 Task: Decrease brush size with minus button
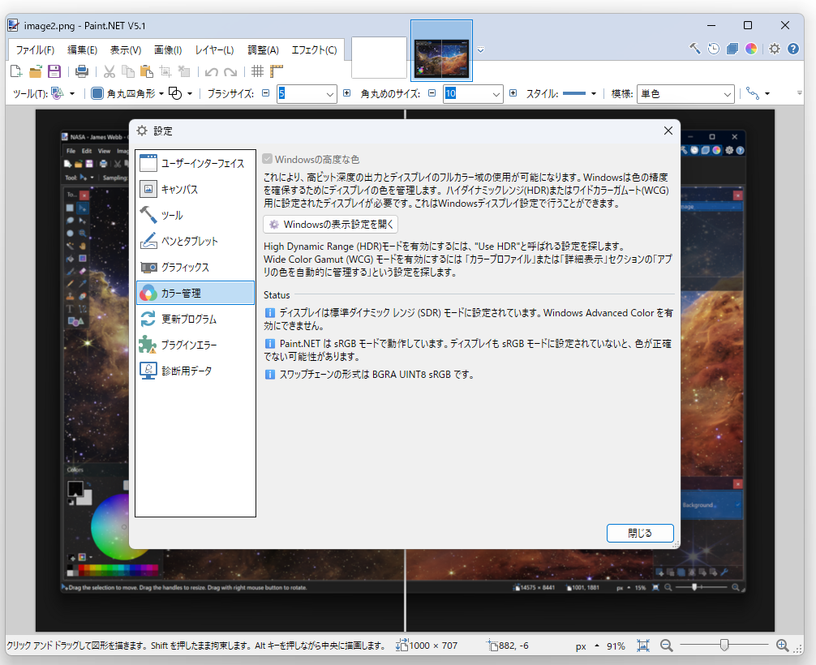point(266,93)
